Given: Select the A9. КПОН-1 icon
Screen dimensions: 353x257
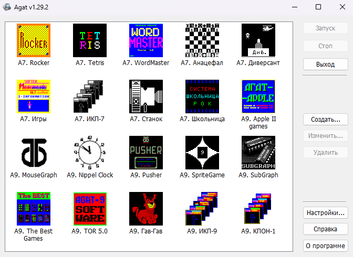Looking at the screenshot, I should coord(258,209).
